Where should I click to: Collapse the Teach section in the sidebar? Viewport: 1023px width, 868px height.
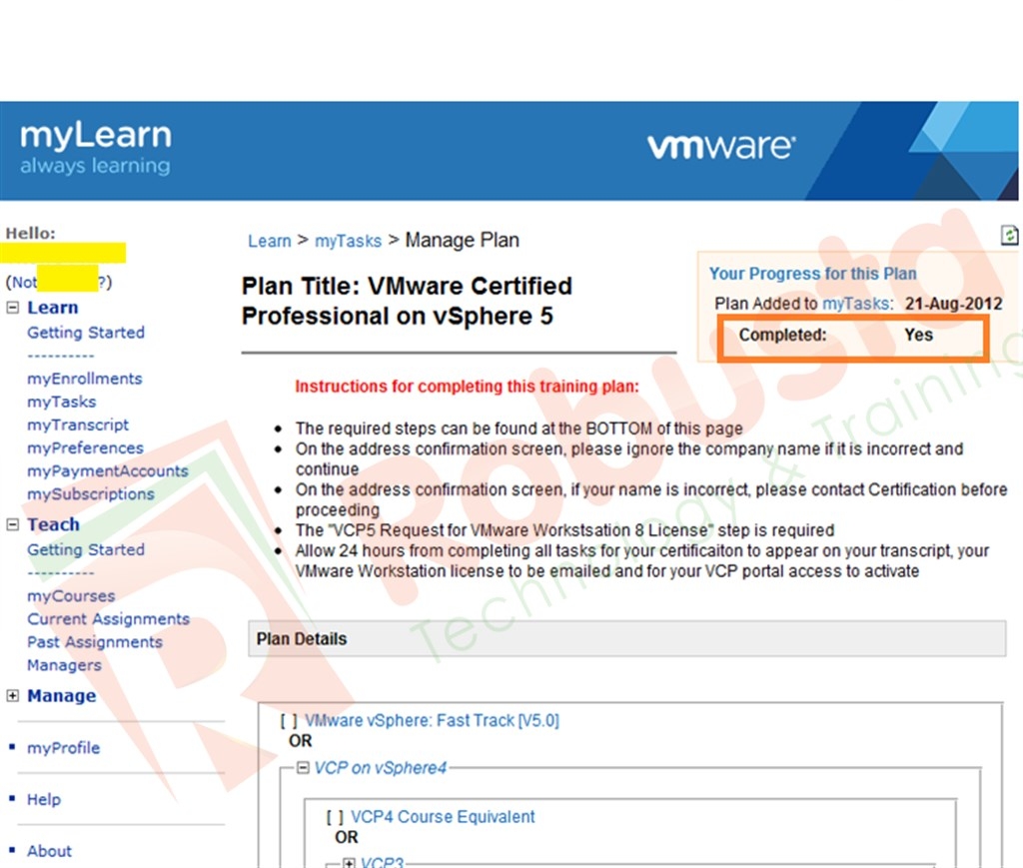pyautogui.click(x=12, y=524)
